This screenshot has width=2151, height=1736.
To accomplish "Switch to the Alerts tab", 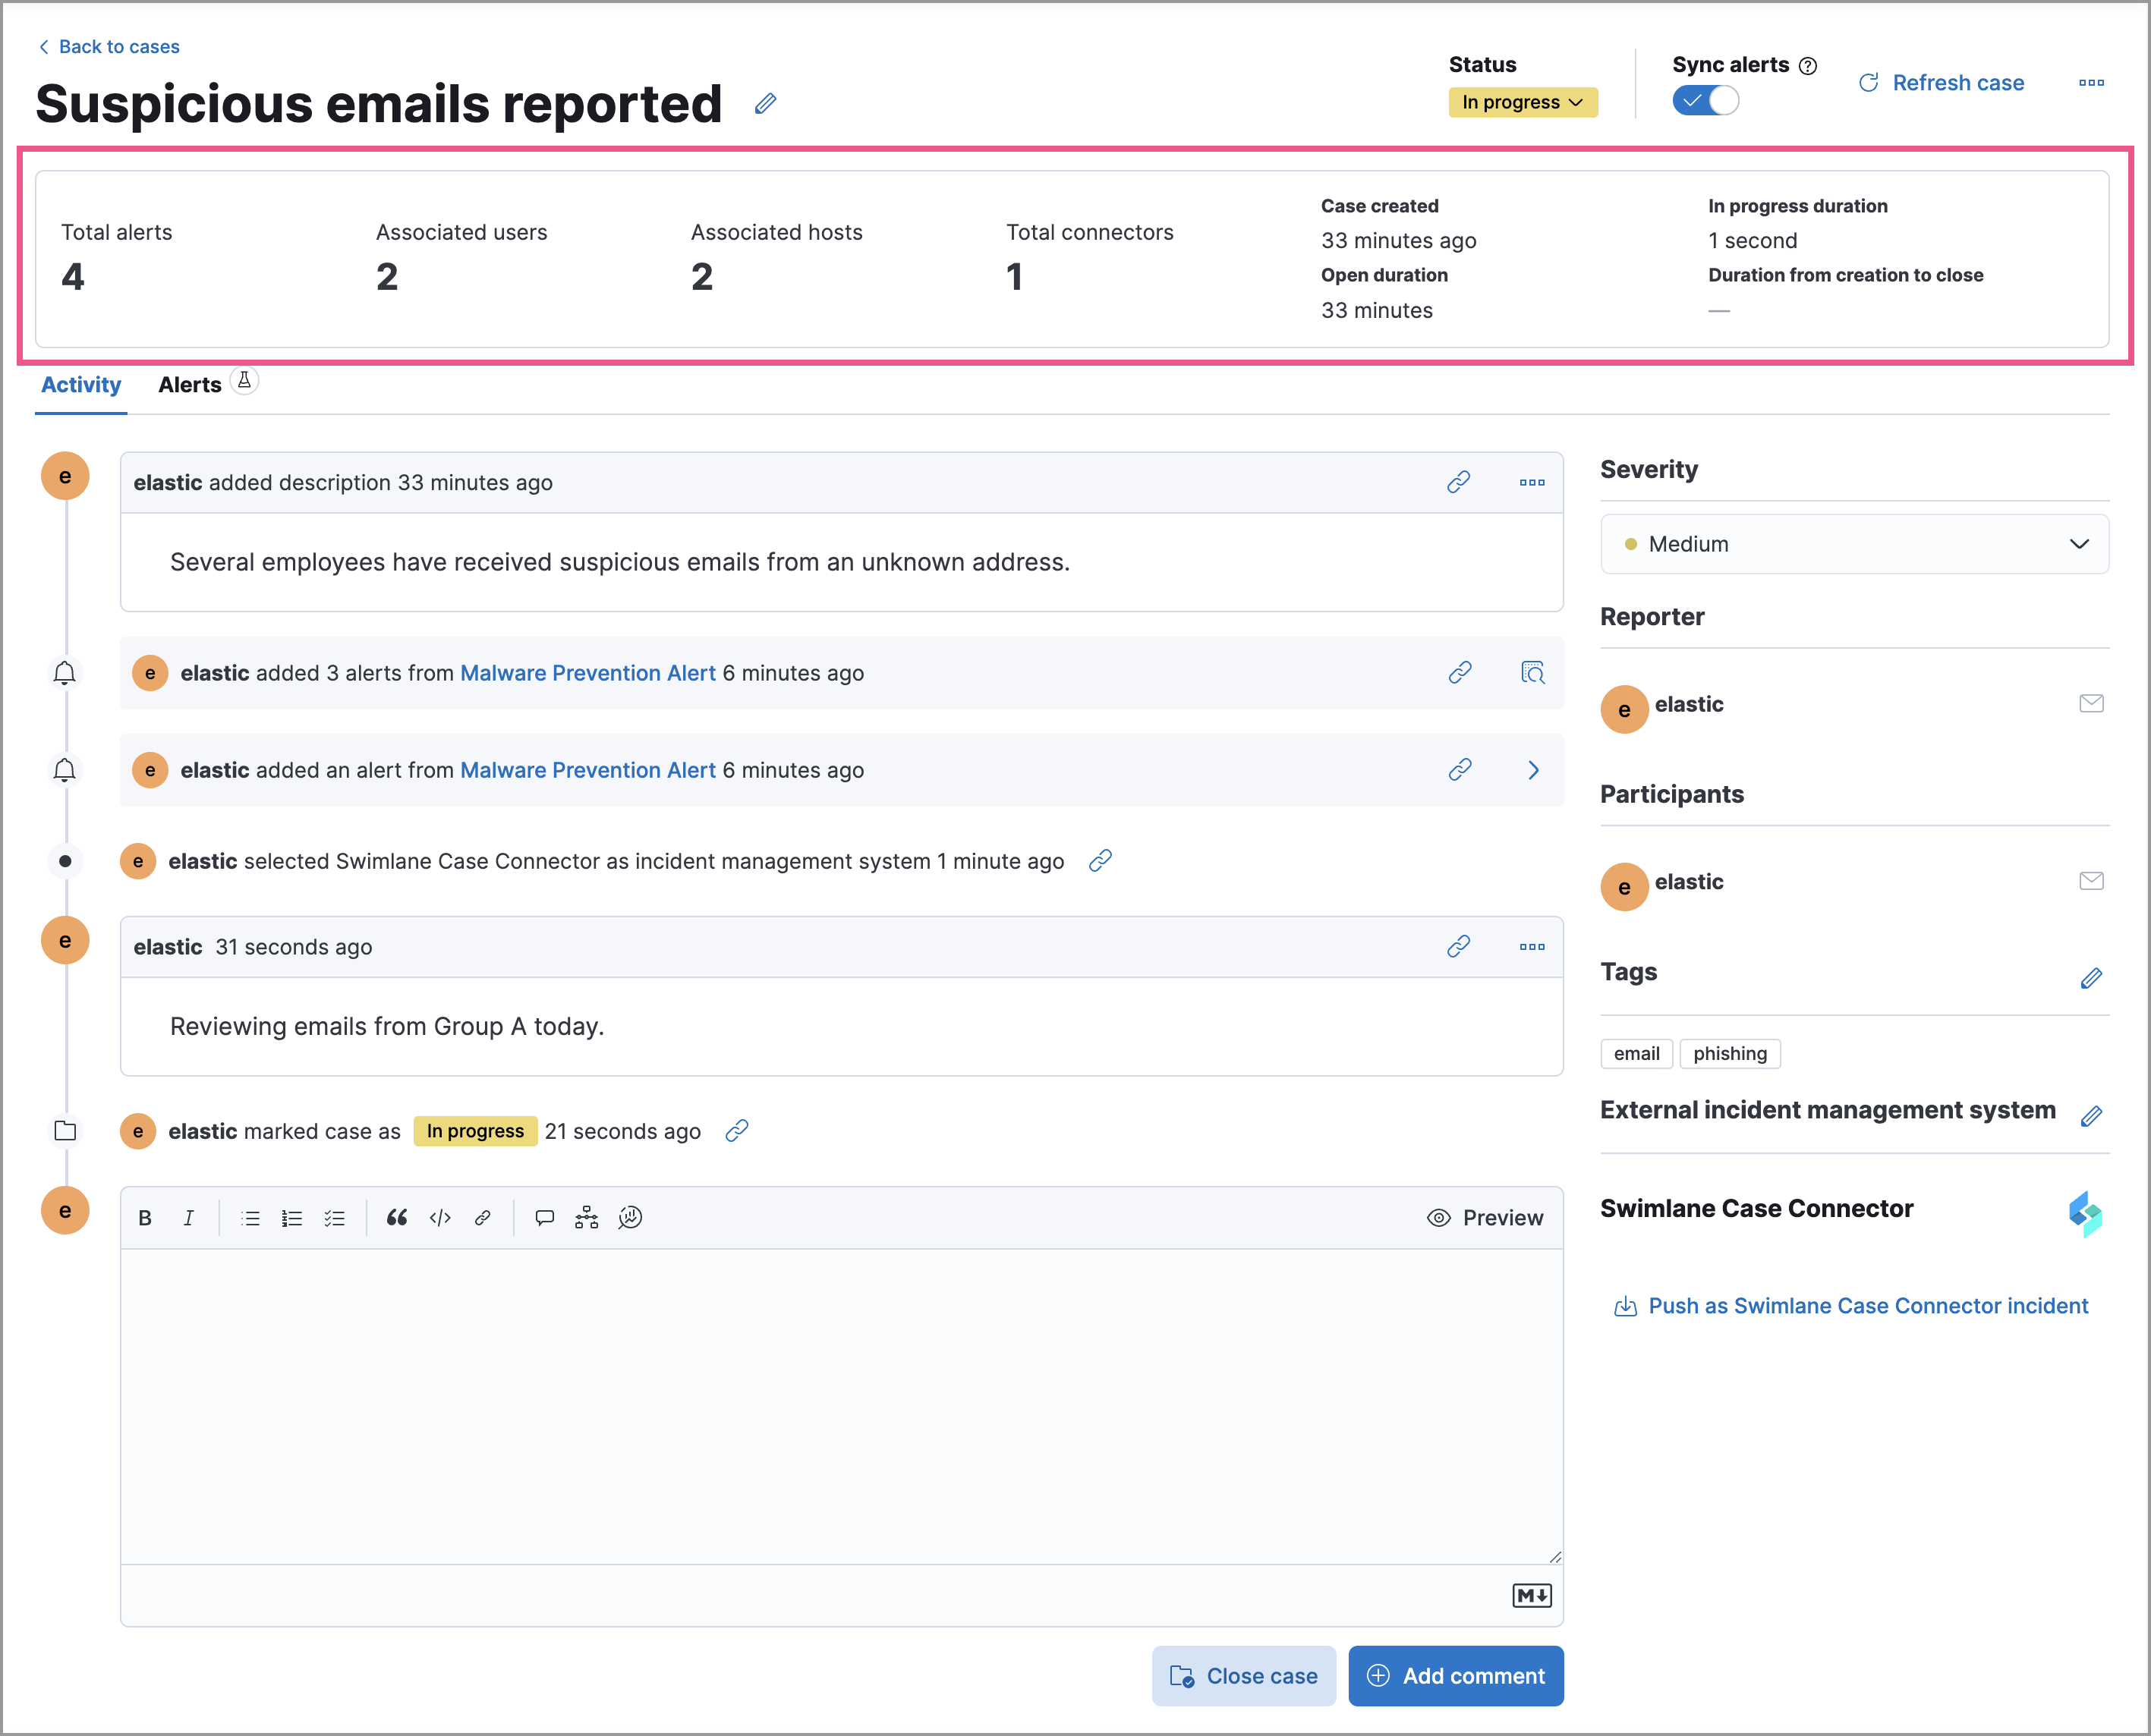I will pyautogui.click(x=190, y=385).
